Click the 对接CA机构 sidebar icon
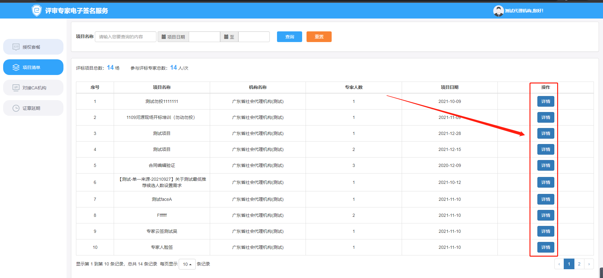Image resolution: width=603 pixels, height=278 pixels. point(16,88)
